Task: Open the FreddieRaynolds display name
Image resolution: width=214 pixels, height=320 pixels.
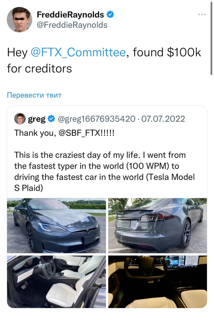Action: click(x=70, y=15)
